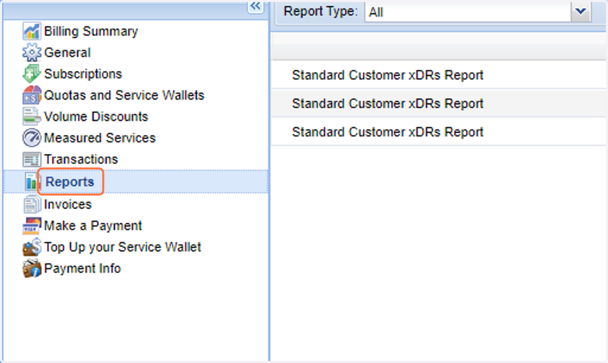The image size is (608, 363).
Task: Open the Transactions section
Action: (x=81, y=159)
